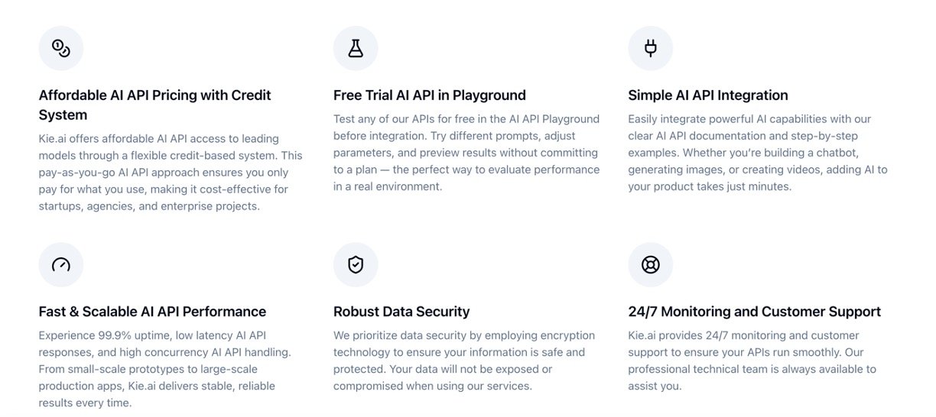Click the paragraph about testing APIs for free
The width and height of the screenshot is (936, 417).
coord(466,152)
